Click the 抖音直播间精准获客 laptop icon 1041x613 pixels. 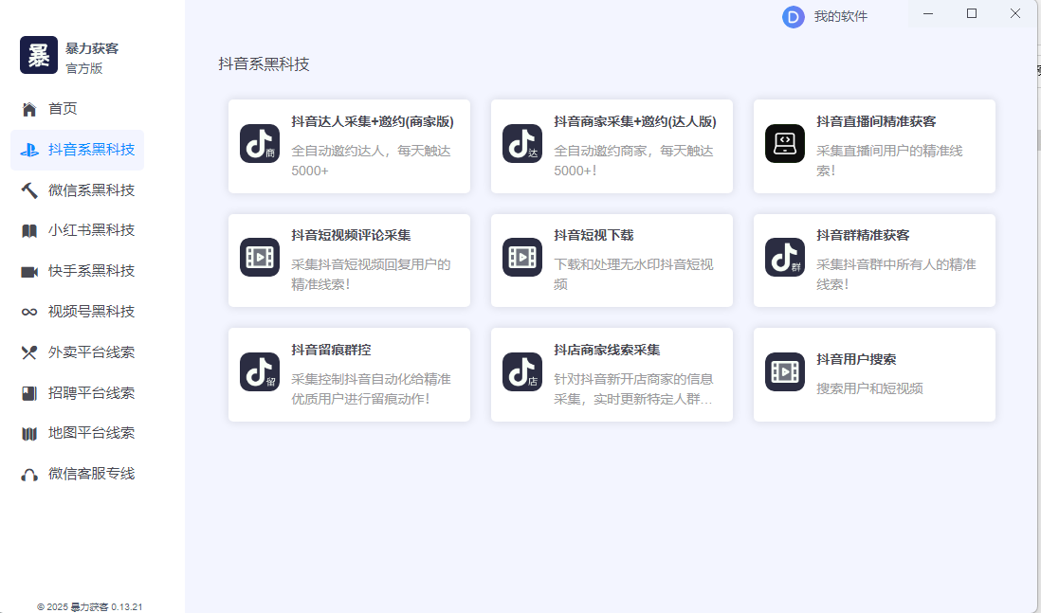coord(784,144)
